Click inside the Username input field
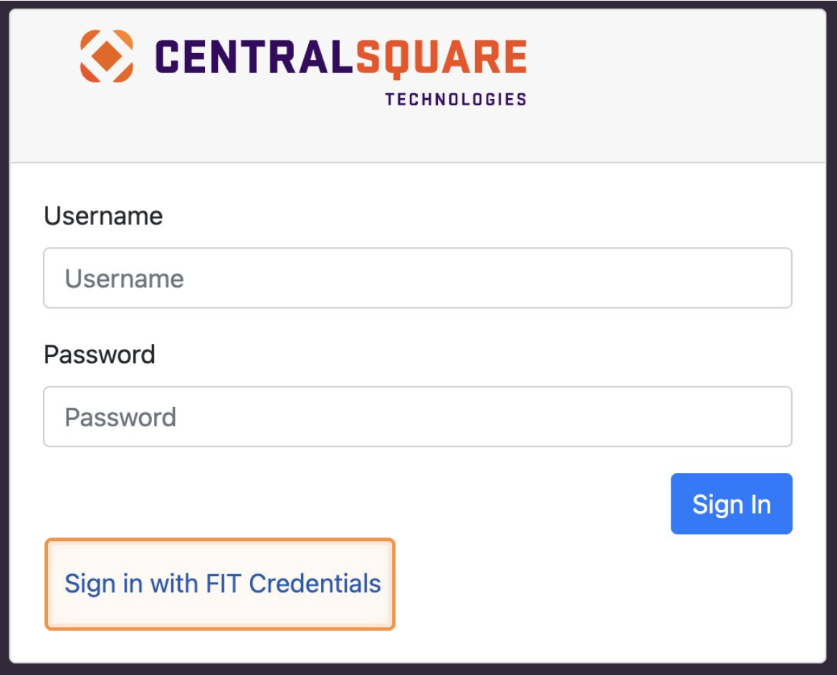 point(418,278)
